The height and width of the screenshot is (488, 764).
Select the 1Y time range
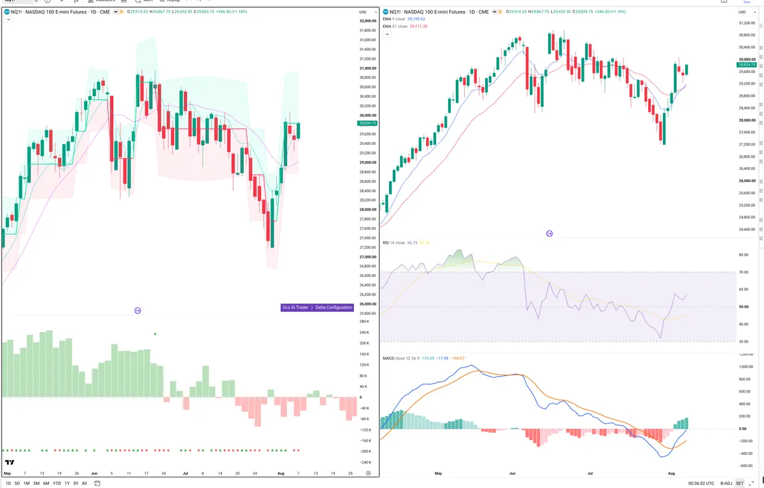[67, 483]
